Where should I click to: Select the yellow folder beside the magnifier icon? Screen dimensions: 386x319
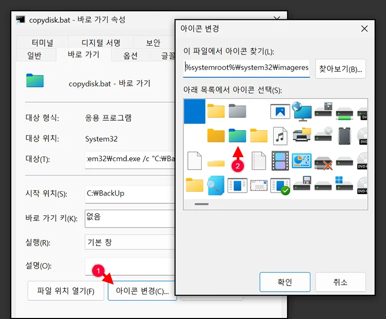195,185
